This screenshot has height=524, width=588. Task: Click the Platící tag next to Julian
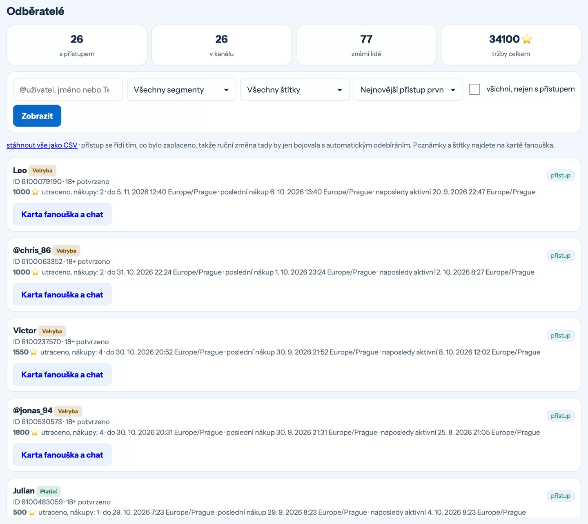(x=49, y=491)
